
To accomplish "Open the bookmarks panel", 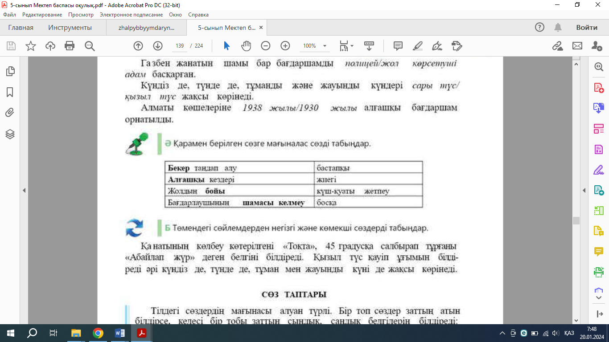I will [10, 92].
